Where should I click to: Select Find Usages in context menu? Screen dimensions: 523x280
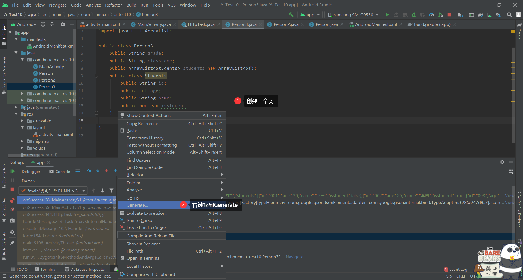click(172, 160)
